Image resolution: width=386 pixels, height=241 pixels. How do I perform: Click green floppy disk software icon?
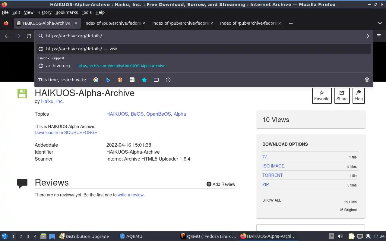pos(22,93)
